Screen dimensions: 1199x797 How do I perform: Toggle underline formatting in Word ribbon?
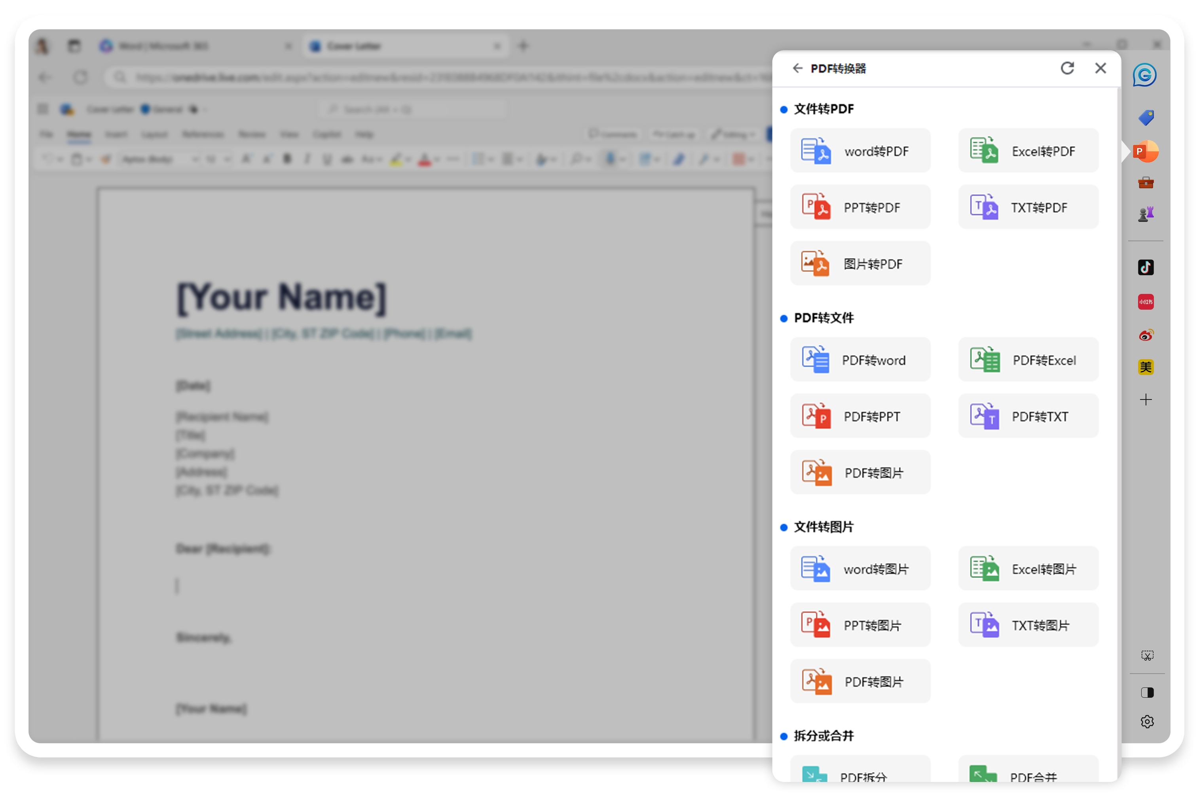(327, 159)
